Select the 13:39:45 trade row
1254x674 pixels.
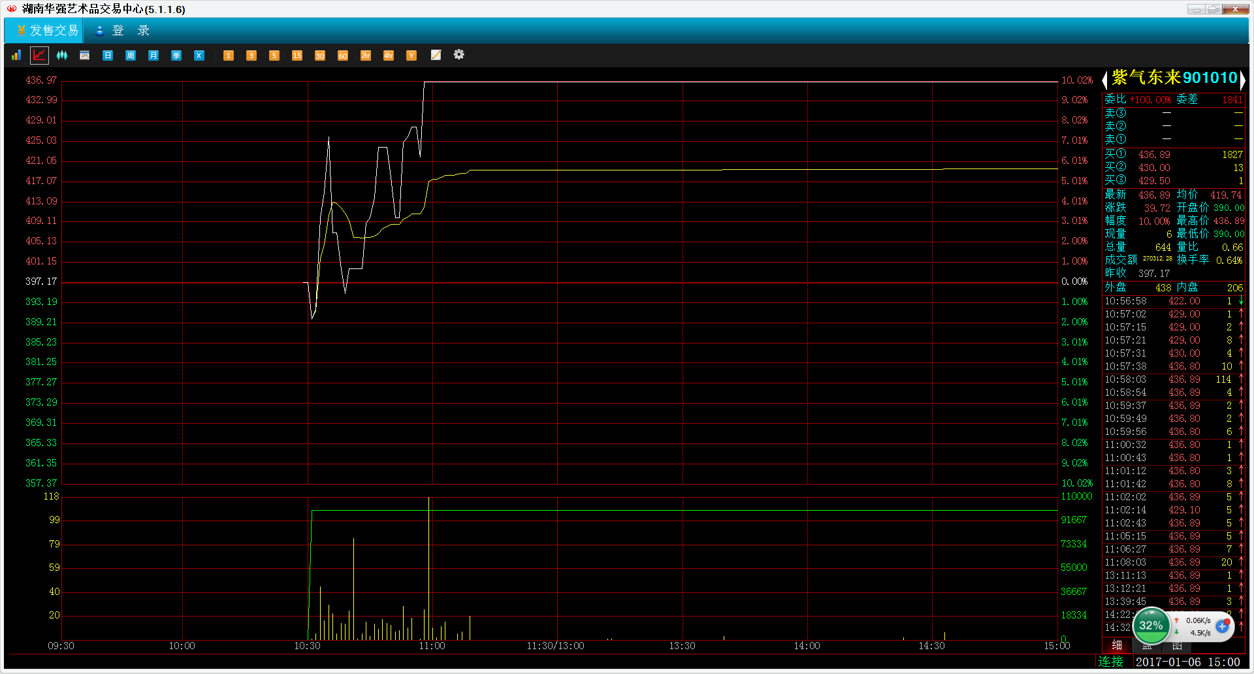[1174, 602]
